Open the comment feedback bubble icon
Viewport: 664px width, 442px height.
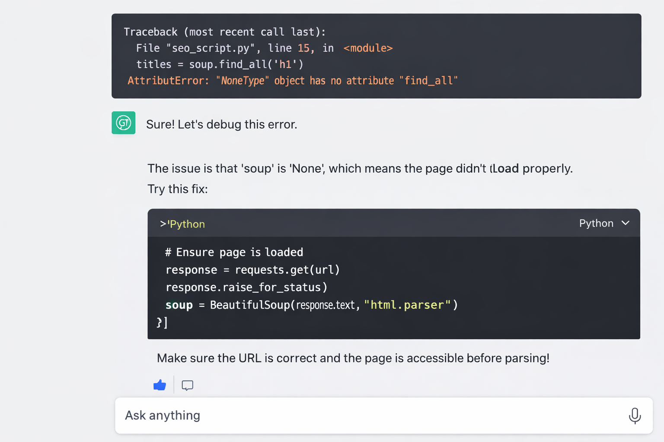(187, 385)
